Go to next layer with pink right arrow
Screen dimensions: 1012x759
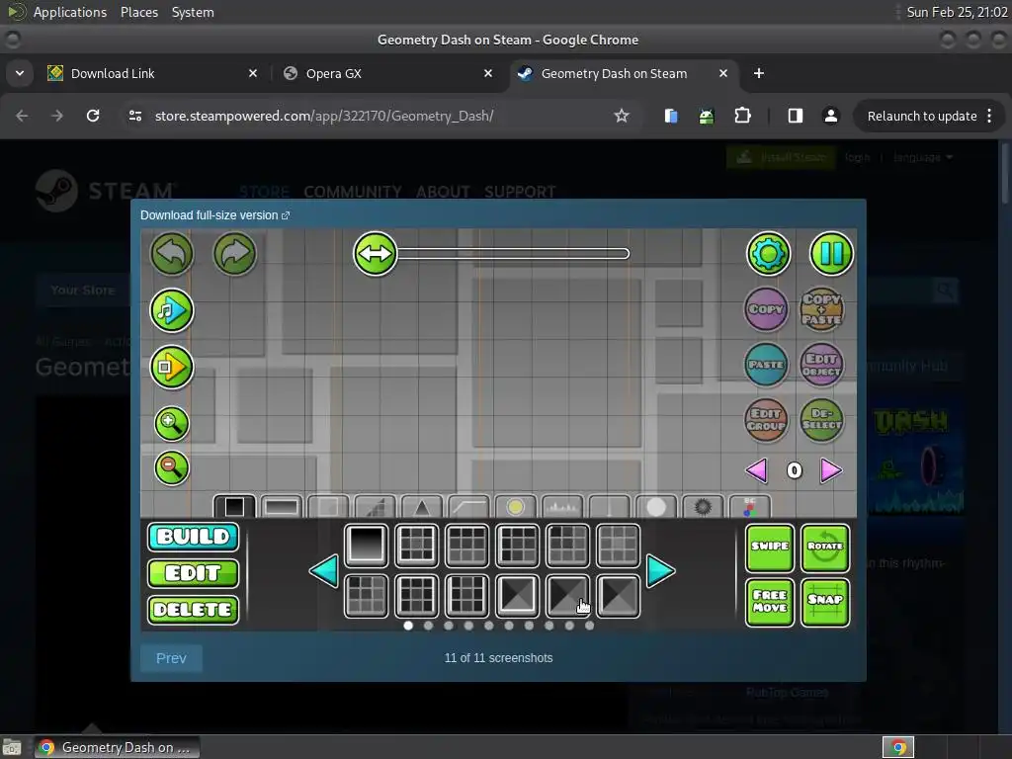(831, 470)
